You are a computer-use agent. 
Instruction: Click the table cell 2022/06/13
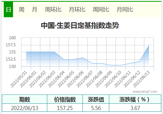pyautogui.click(x=25, y=108)
